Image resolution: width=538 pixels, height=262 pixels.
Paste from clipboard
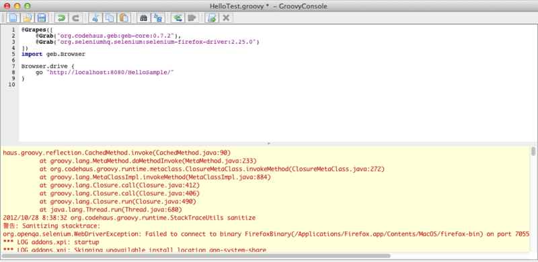[124, 18]
